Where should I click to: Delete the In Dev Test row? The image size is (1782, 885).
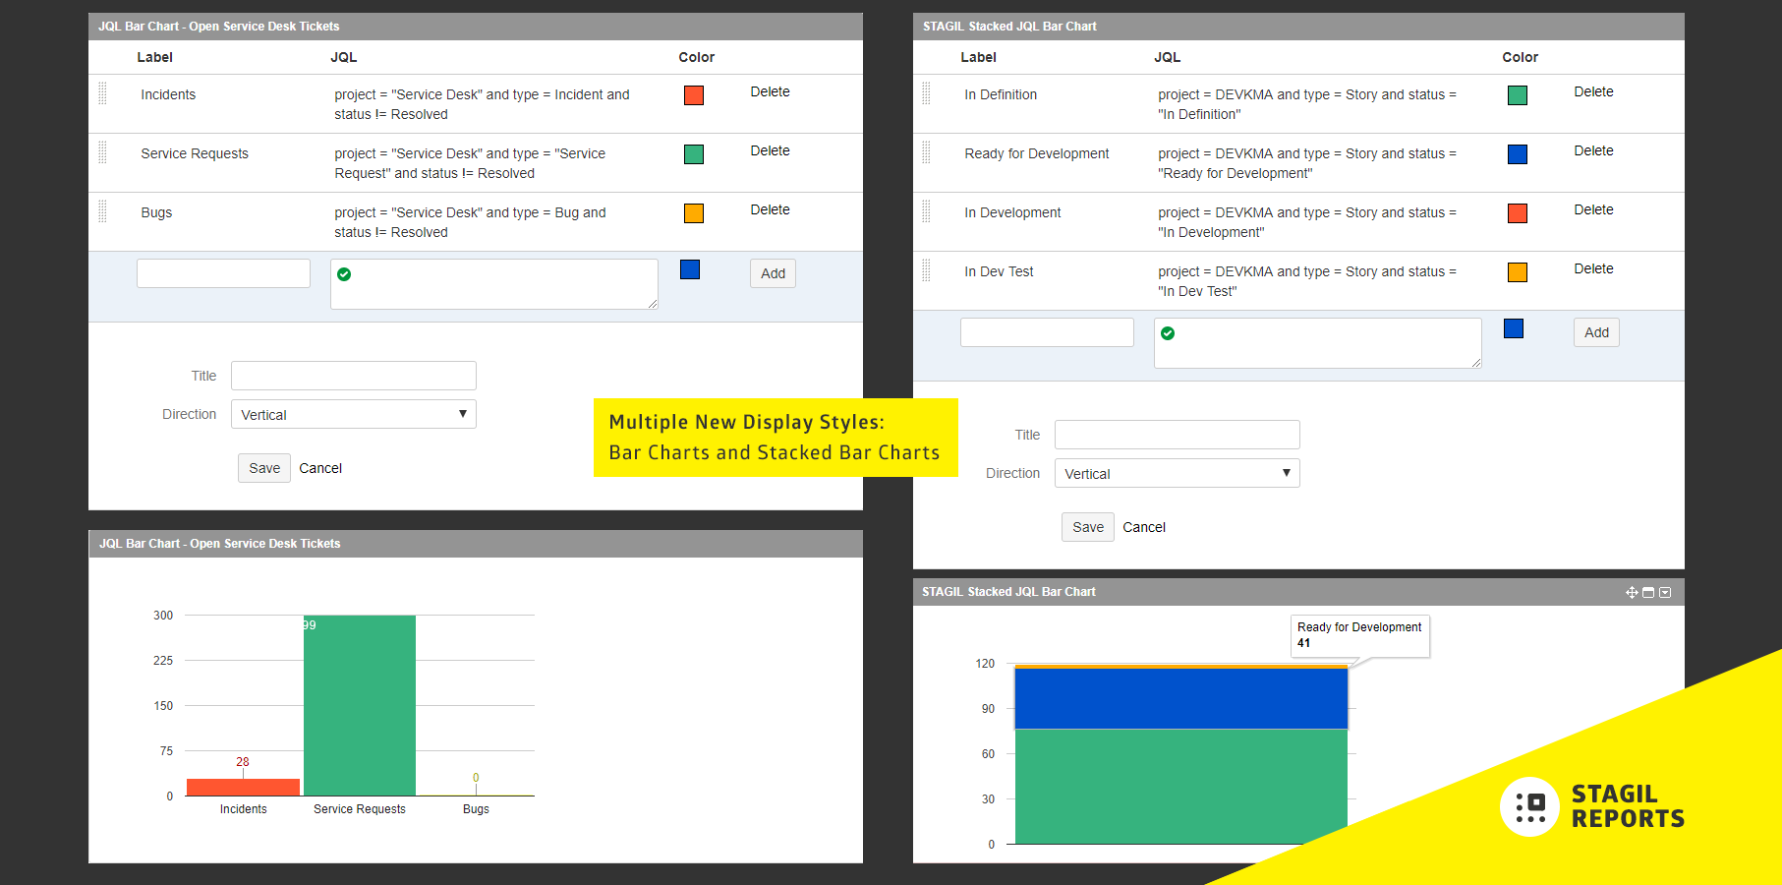click(x=1593, y=268)
